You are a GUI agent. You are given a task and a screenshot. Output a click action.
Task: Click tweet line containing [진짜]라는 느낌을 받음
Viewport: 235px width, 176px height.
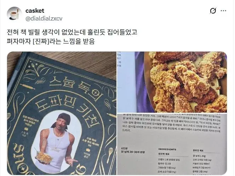tap(51, 41)
